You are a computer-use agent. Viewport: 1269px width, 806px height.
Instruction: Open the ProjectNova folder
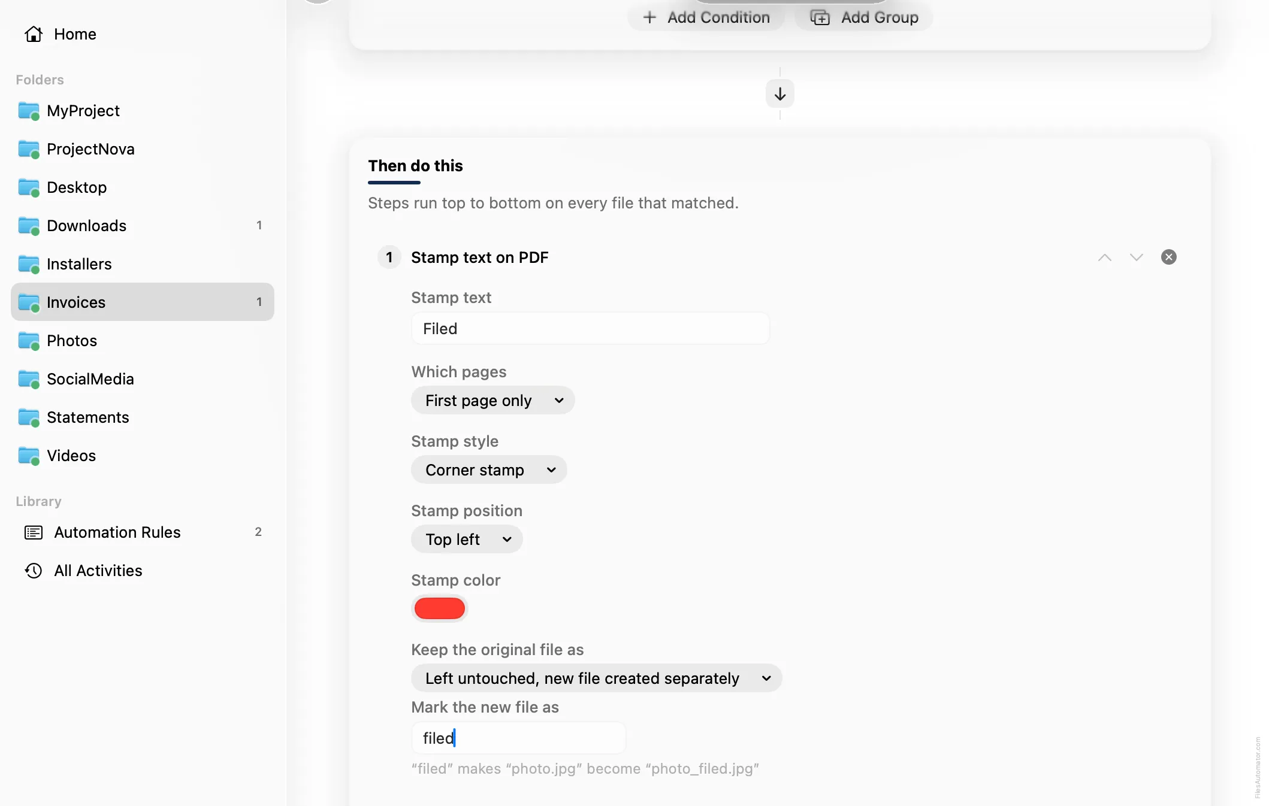pos(143,149)
